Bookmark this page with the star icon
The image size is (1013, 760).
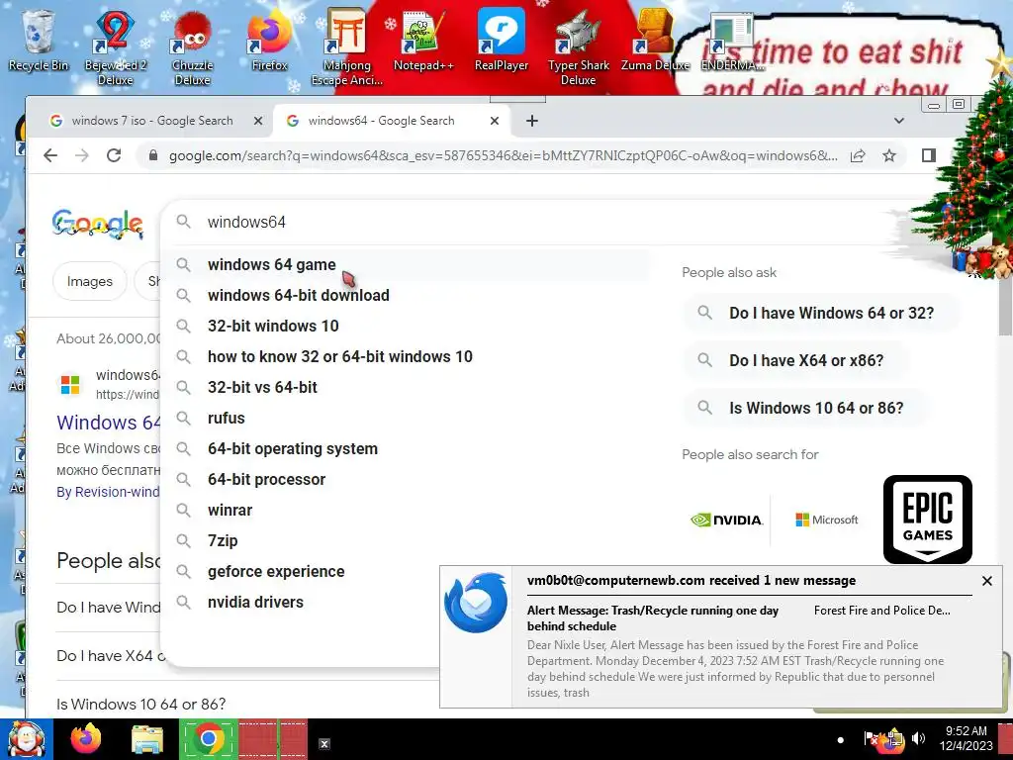[889, 155]
